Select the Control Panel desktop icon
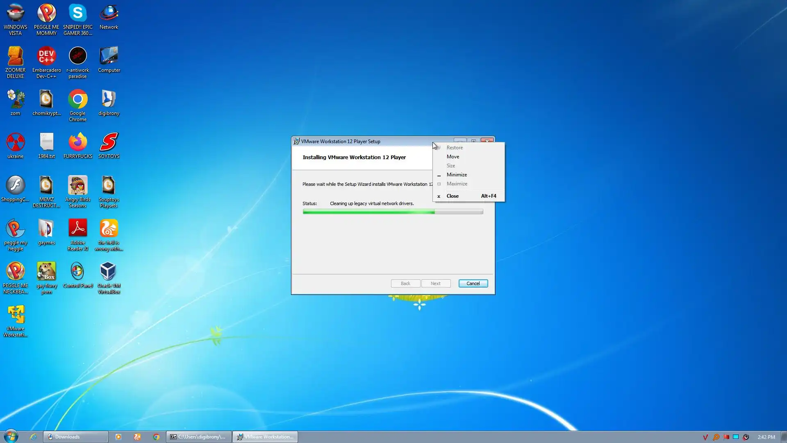The width and height of the screenshot is (787, 443). point(77,272)
